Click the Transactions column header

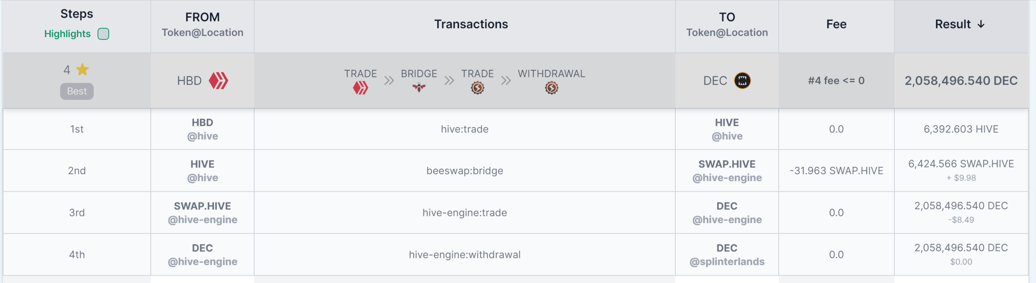[x=471, y=24]
